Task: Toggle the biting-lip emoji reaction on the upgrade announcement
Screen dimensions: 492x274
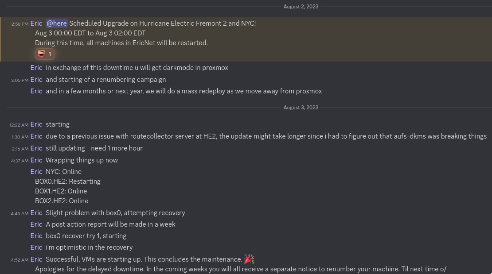Action: tap(41, 54)
